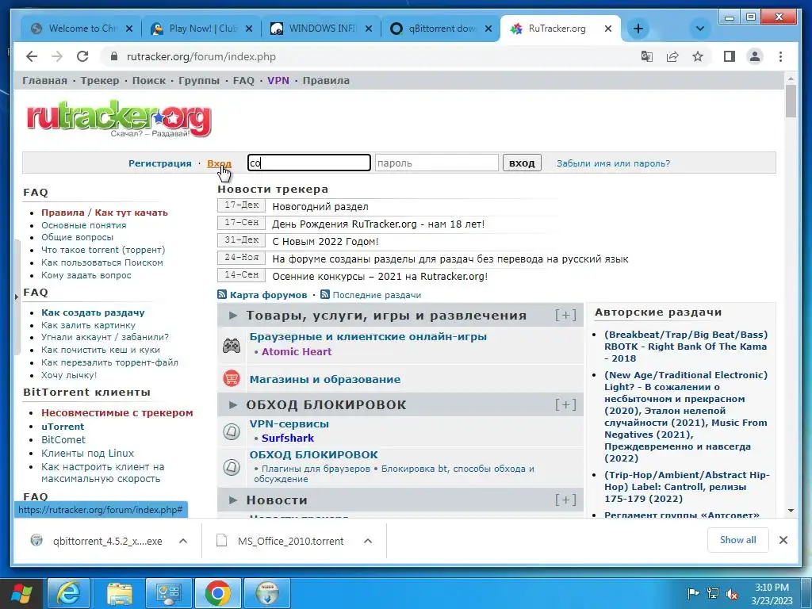Open Группы in the top menu

199,80
